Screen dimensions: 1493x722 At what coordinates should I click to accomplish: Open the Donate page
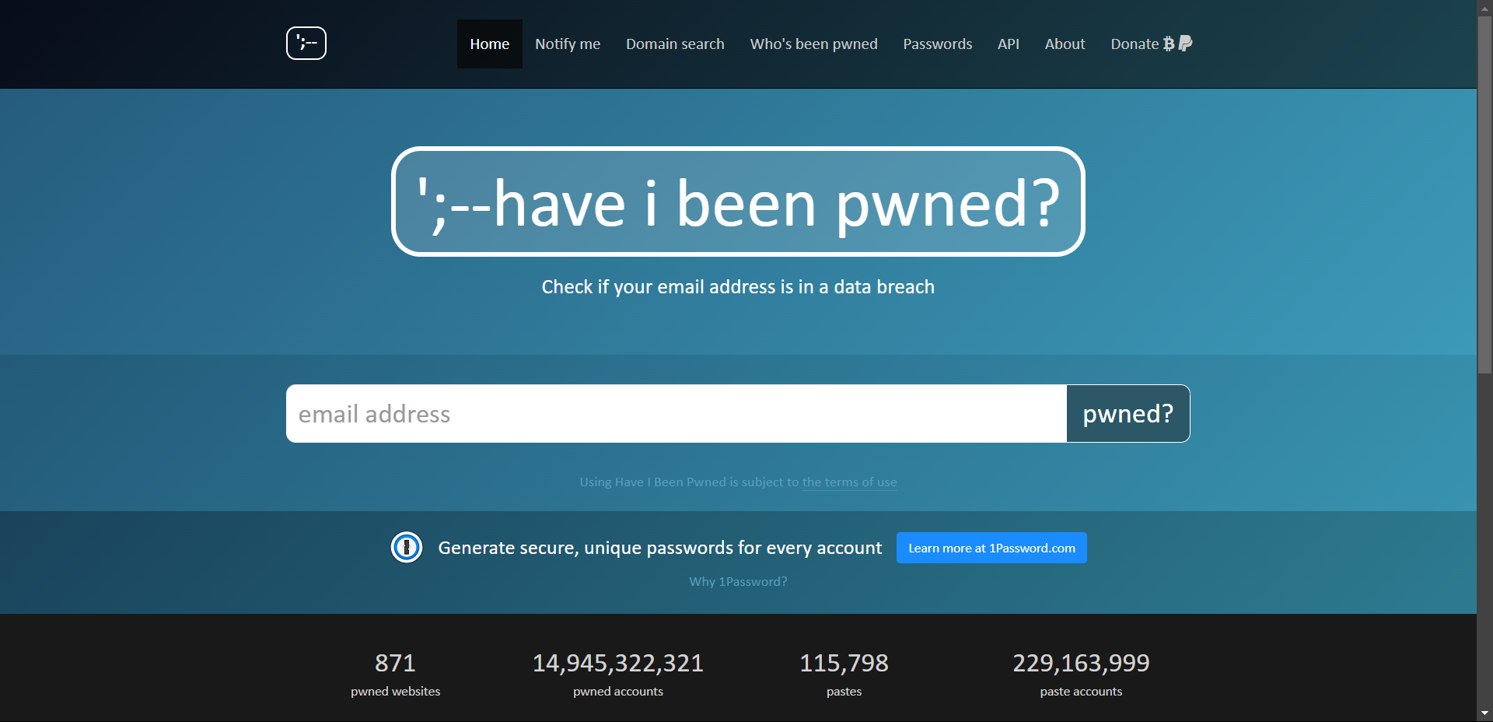[1135, 44]
